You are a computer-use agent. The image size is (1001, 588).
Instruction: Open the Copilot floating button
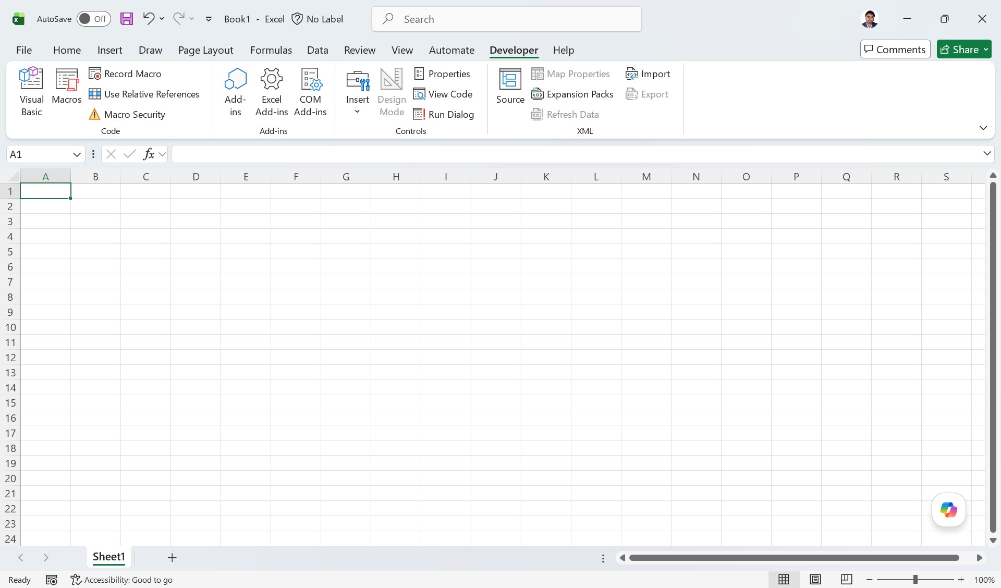[x=948, y=509]
